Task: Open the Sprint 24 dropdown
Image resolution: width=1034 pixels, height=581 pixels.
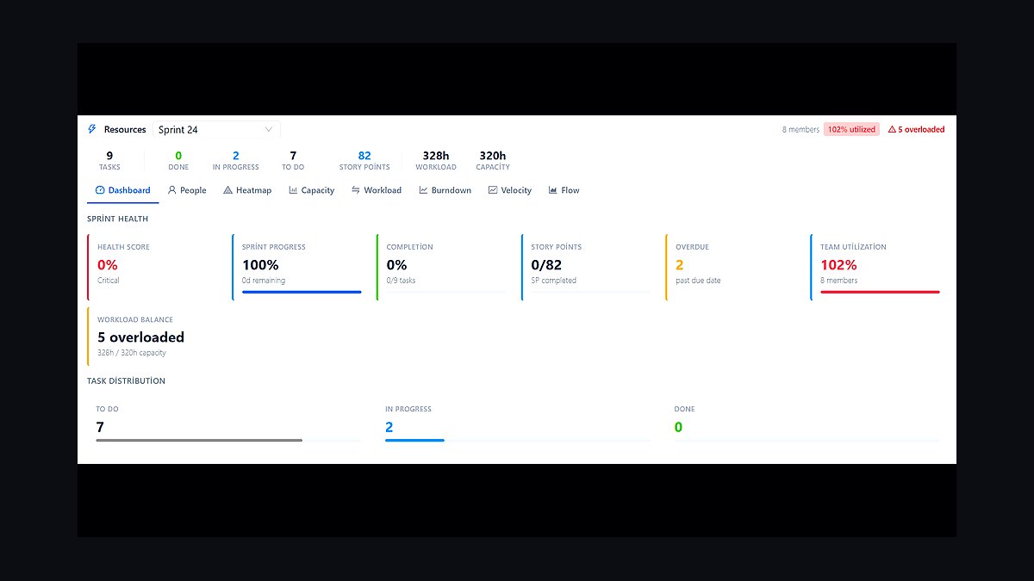Action: click(x=216, y=129)
